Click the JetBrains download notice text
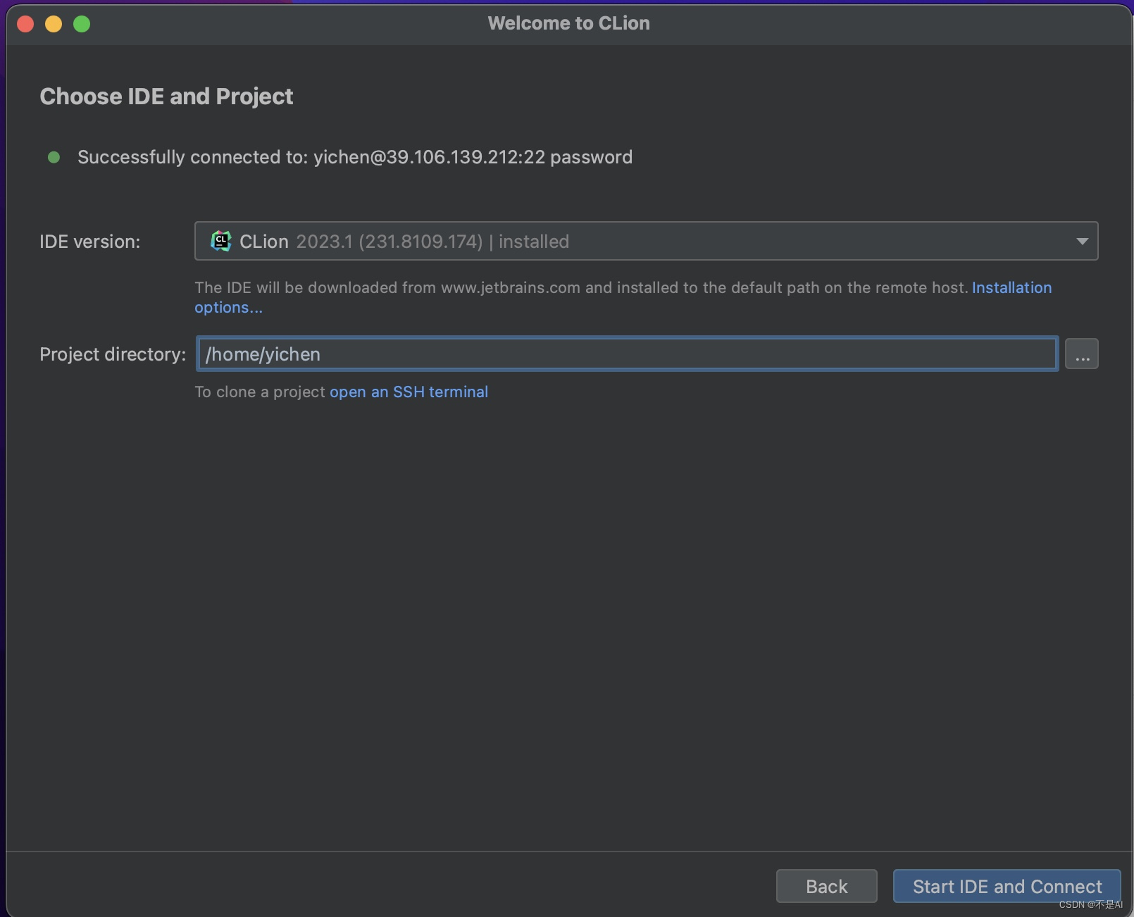The width and height of the screenshot is (1134, 917). pos(578,287)
